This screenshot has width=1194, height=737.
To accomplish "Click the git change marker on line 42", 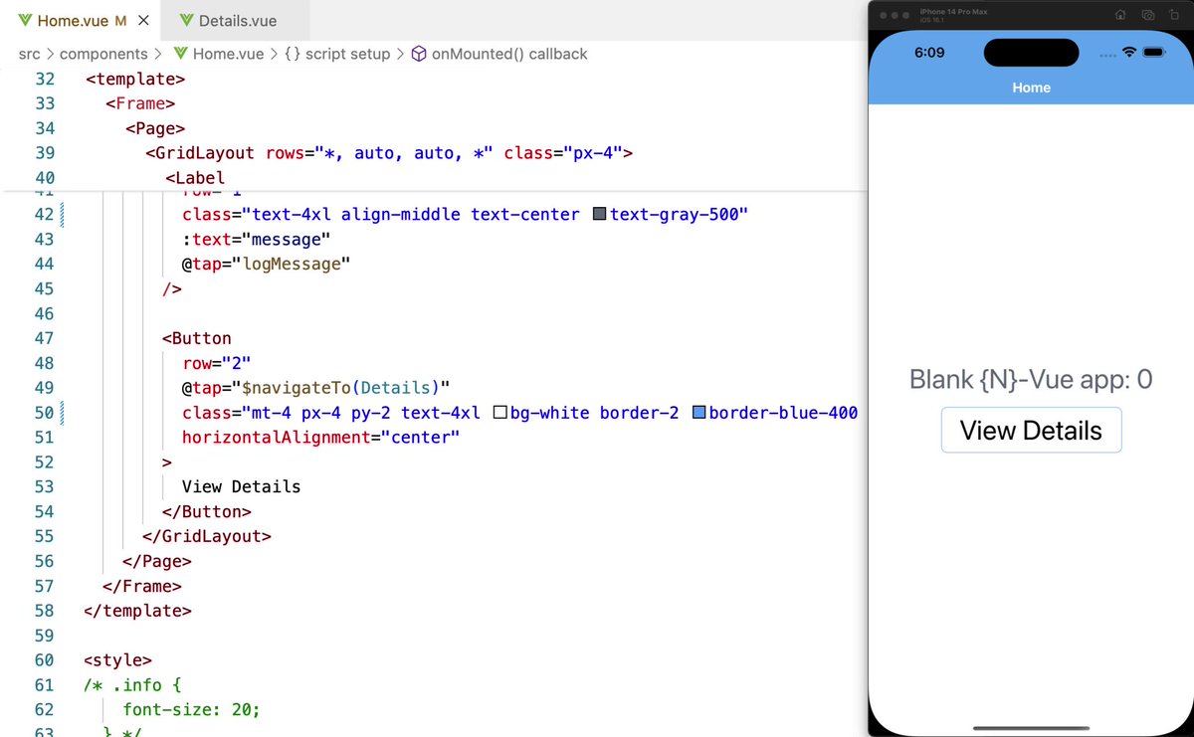I will click(x=64, y=215).
